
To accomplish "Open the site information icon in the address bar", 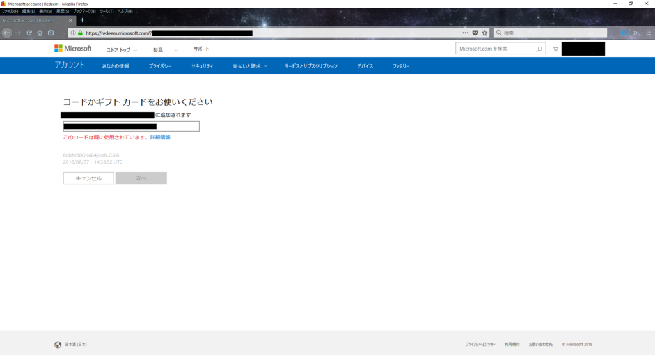I will 73,33.
